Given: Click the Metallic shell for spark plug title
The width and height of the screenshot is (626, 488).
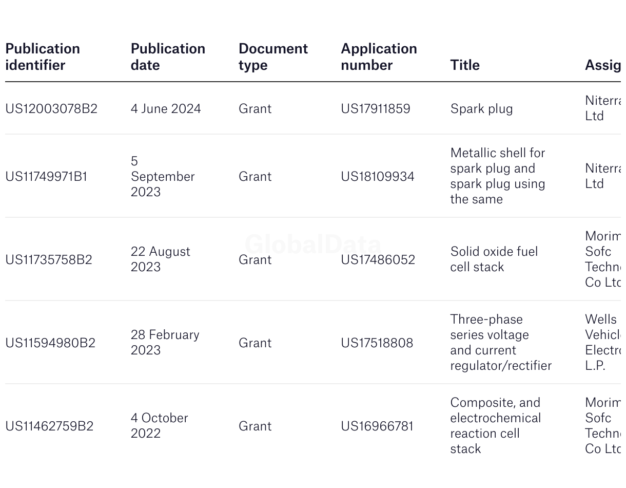Looking at the screenshot, I should click(x=498, y=176).
